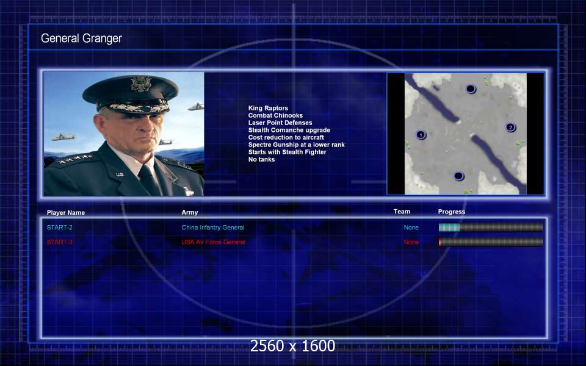Click Spectre Gunship at a lower rank
This screenshot has height=366, width=586.
[x=297, y=145]
